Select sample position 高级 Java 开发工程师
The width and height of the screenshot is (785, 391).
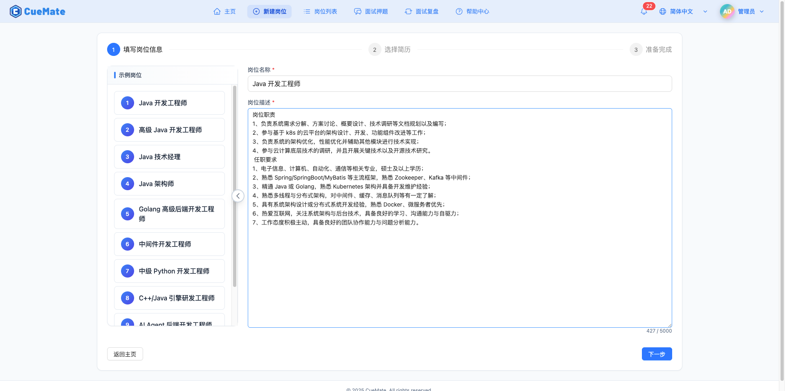click(x=169, y=130)
